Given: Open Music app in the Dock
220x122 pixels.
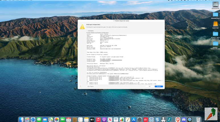Looking at the screenshot, I should click(98, 120).
